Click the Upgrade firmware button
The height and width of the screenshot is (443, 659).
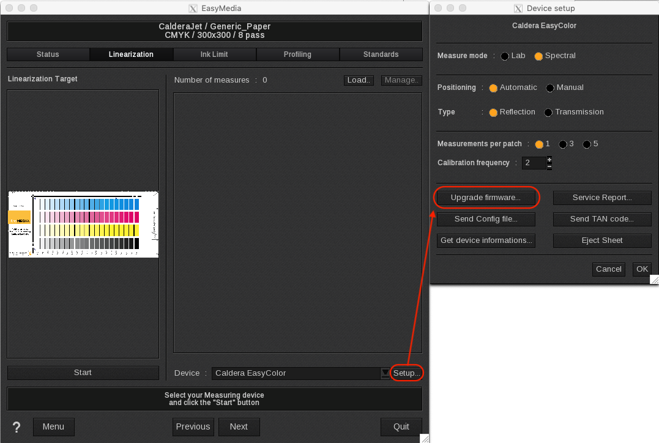point(485,198)
